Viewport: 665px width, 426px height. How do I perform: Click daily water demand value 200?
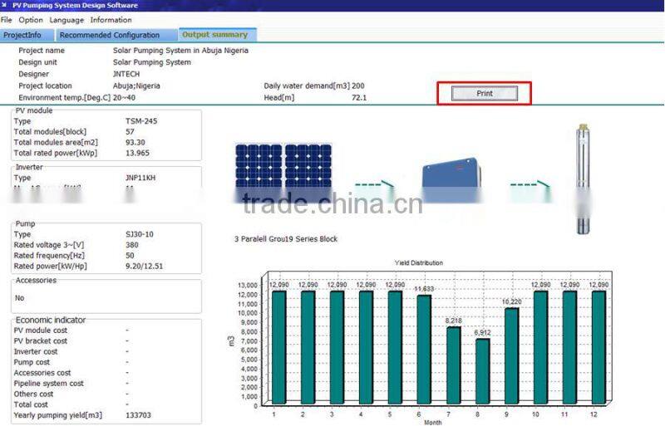[358, 86]
